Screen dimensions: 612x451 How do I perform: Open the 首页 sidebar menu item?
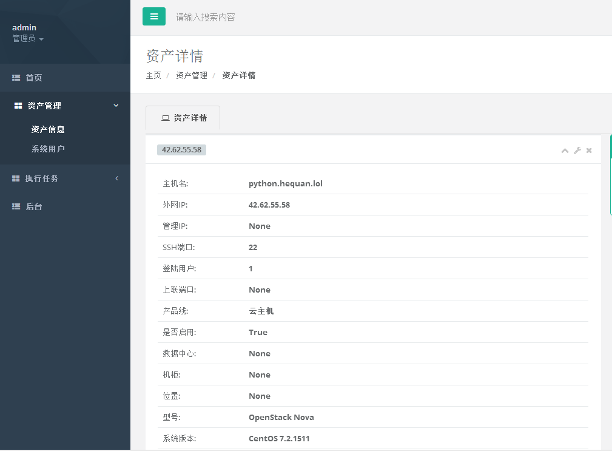click(65, 78)
